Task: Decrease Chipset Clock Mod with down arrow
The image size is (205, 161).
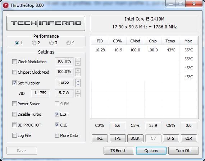Action: 78,74
